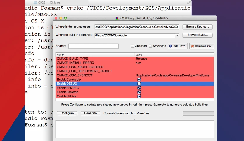
Task: Click the splitter handle above output pane
Action: pos(135,119)
